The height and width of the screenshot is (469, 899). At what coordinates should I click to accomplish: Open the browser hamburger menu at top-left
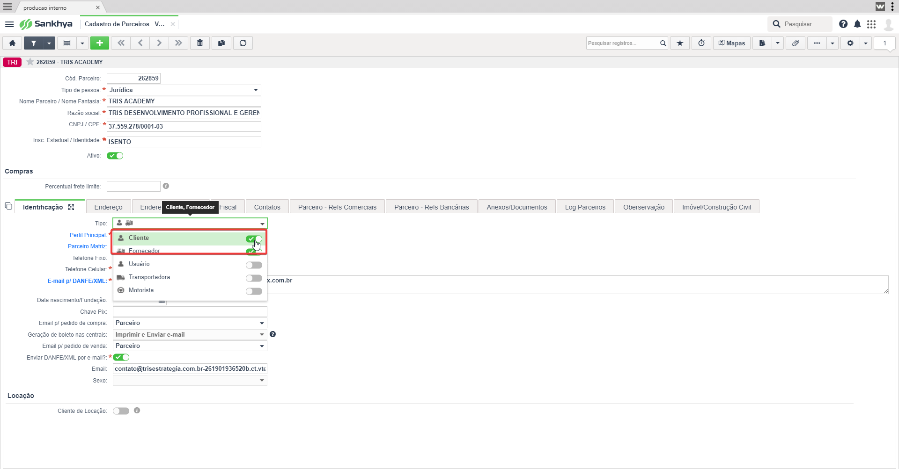[x=7, y=7]
